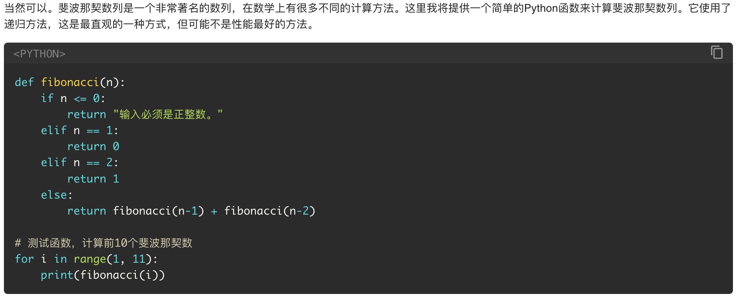Click the fibonacci function name in definition
This screenshot has width=740, height=301.
click(x=70, y=82)
